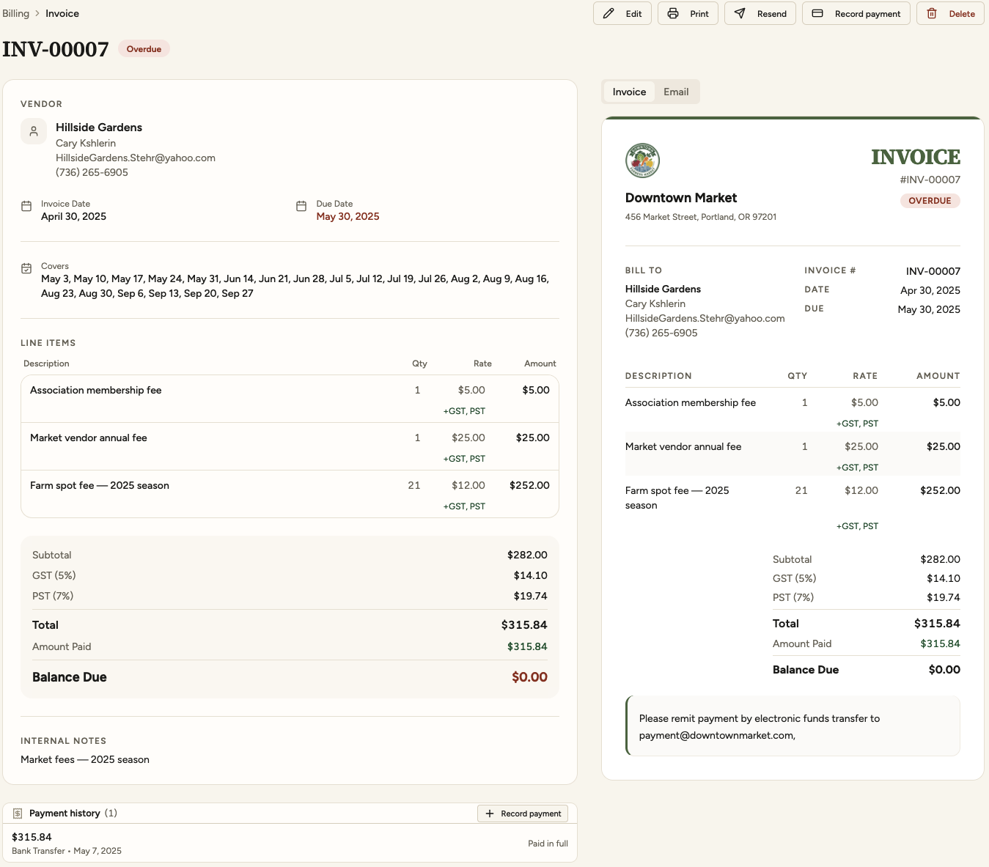Image resolution: width=989 pixels, height=867 pixels.
Task: Click the Downtown Market logo
Action: pos(642,161)
